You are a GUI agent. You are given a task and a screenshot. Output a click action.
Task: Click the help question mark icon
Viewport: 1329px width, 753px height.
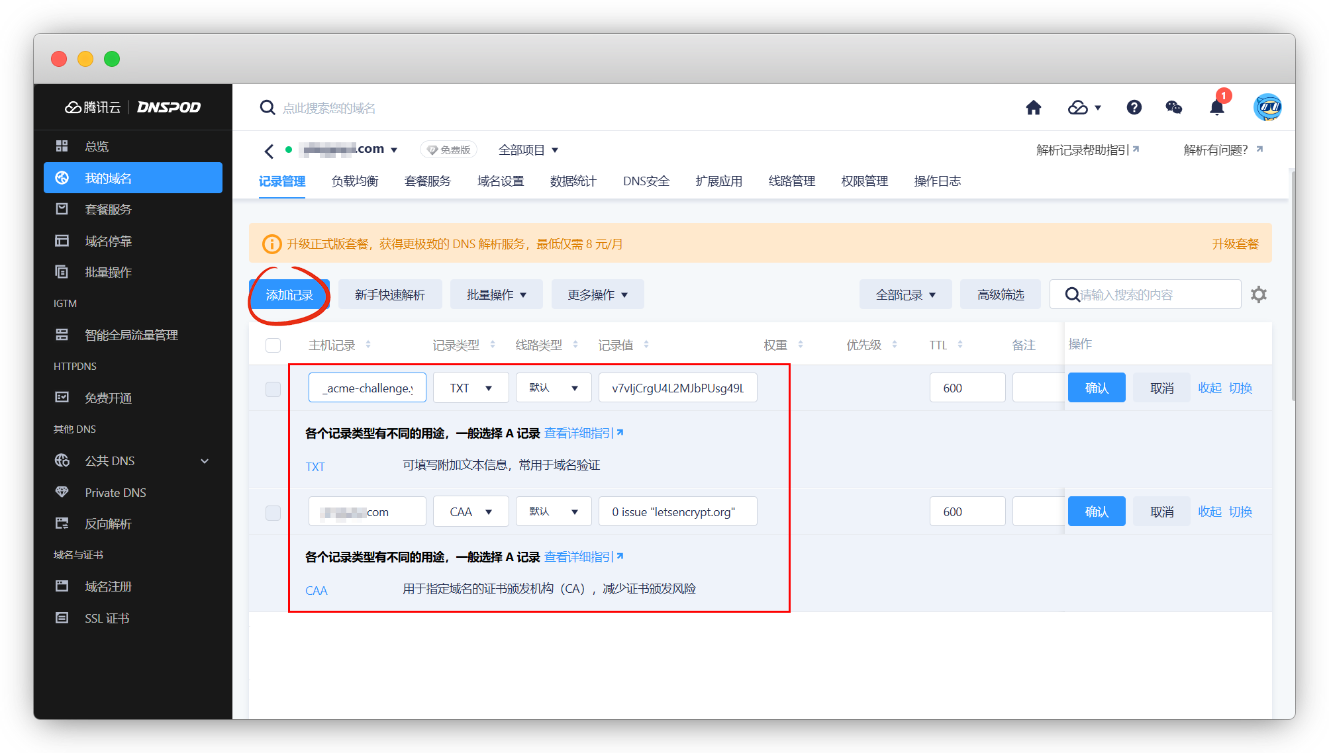(x=1134, y=107)
